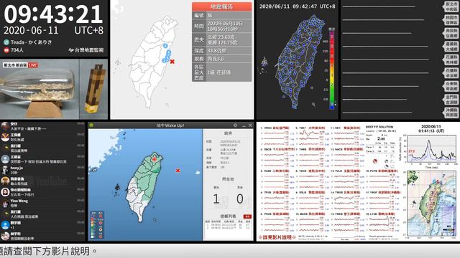Click the red 詳見影片說明 note

click(x=277, y=237)
